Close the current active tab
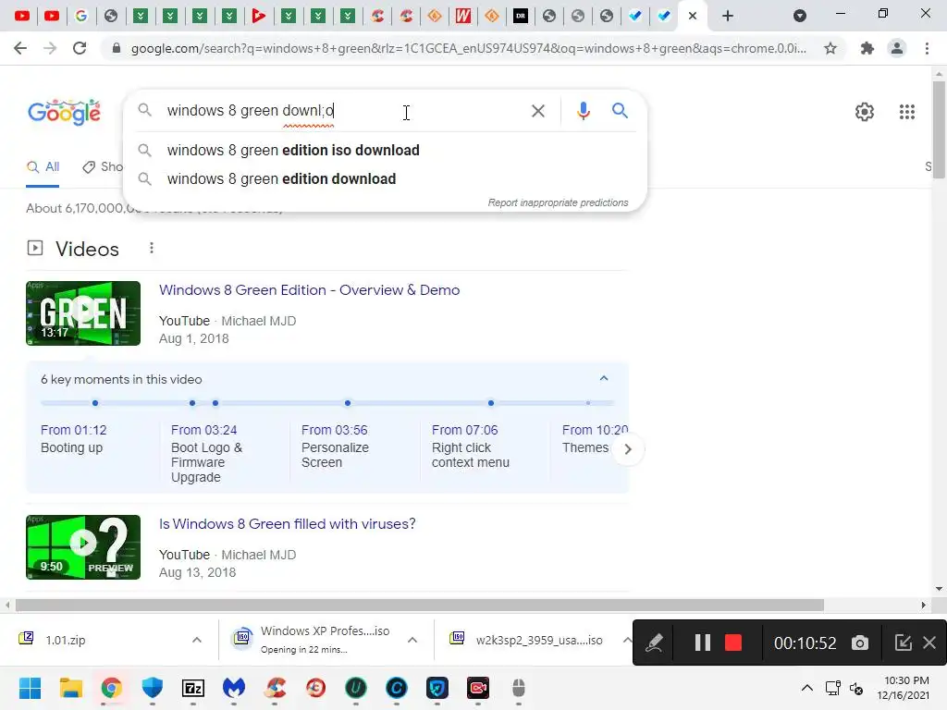The width and height of the screenshot is (947, 710). (x=693, y=16)
